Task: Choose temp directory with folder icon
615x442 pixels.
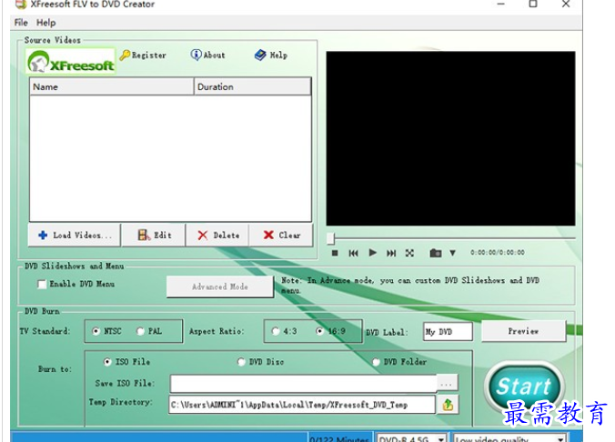Action: click(x=448, y=405)
